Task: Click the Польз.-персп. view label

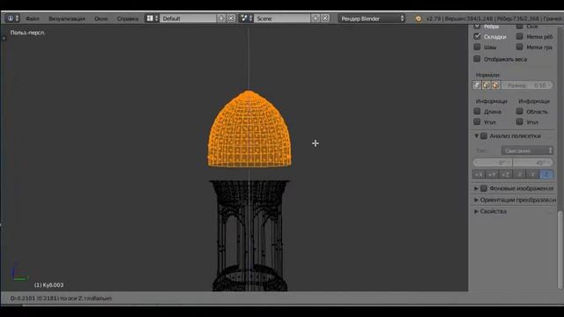Action: (27, 33)
